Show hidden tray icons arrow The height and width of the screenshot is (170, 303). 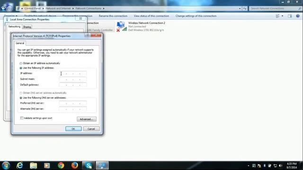[248, 166]
